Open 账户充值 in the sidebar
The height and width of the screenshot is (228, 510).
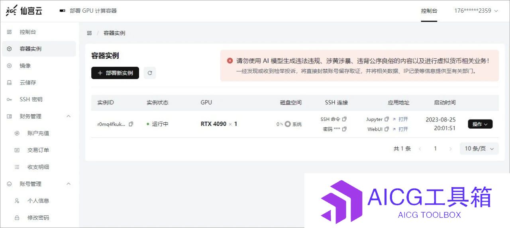point(39,133)
